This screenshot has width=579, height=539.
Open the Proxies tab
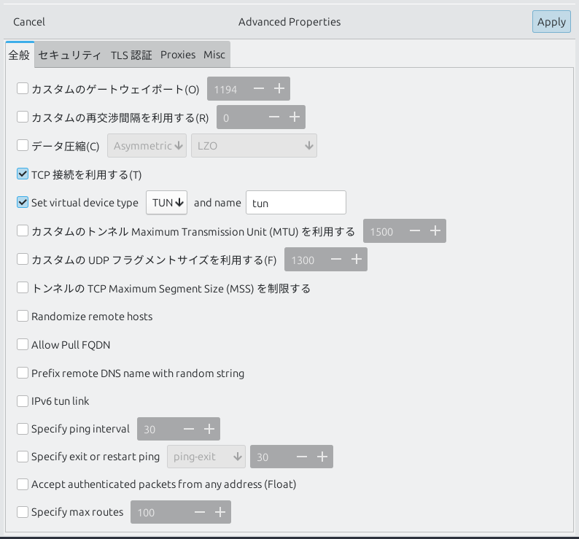[178, 55]
